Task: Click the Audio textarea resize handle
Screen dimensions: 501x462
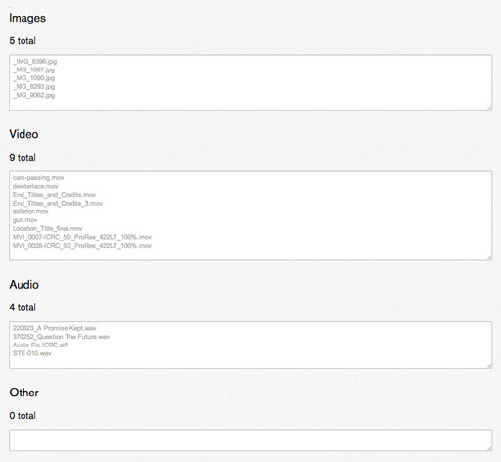Action: point(489,366)
